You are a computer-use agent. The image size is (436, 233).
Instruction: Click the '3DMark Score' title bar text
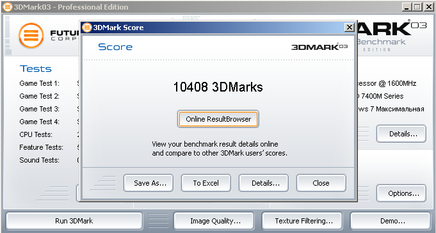(x=118, y=28)
